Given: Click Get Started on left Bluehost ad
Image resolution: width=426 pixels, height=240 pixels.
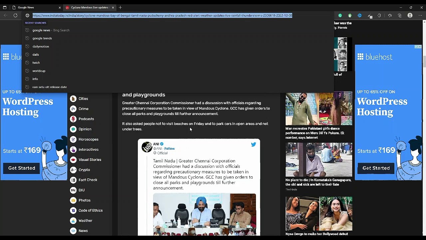Looking at the screenshot, I should coord(22,168).
